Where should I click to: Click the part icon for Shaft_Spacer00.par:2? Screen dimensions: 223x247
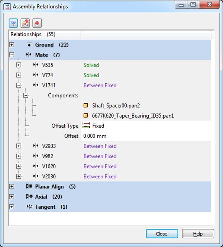click(85, 105)
